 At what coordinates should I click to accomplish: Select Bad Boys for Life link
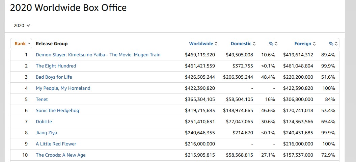pos(54,77)
